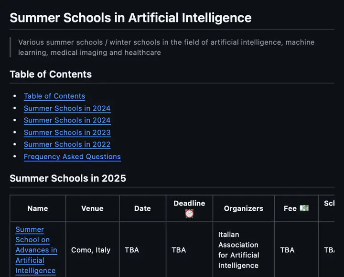The height and width of the screenshot is (277, 344).
Task: Click the Deadline column header text
Action: click(189, 203)
